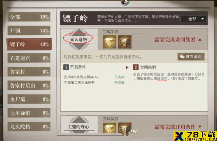The height and width of the screenshot is (141, 217).
Task: Select the 九头蛇柏 category
Action: pyautogui.click(x=29, y=126)
